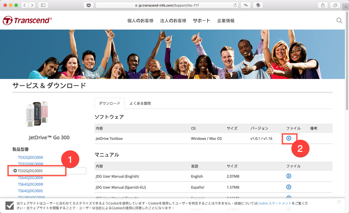Select model TS64GJDG300K
This screenshot has width=349, height=213.
[31, 178]
